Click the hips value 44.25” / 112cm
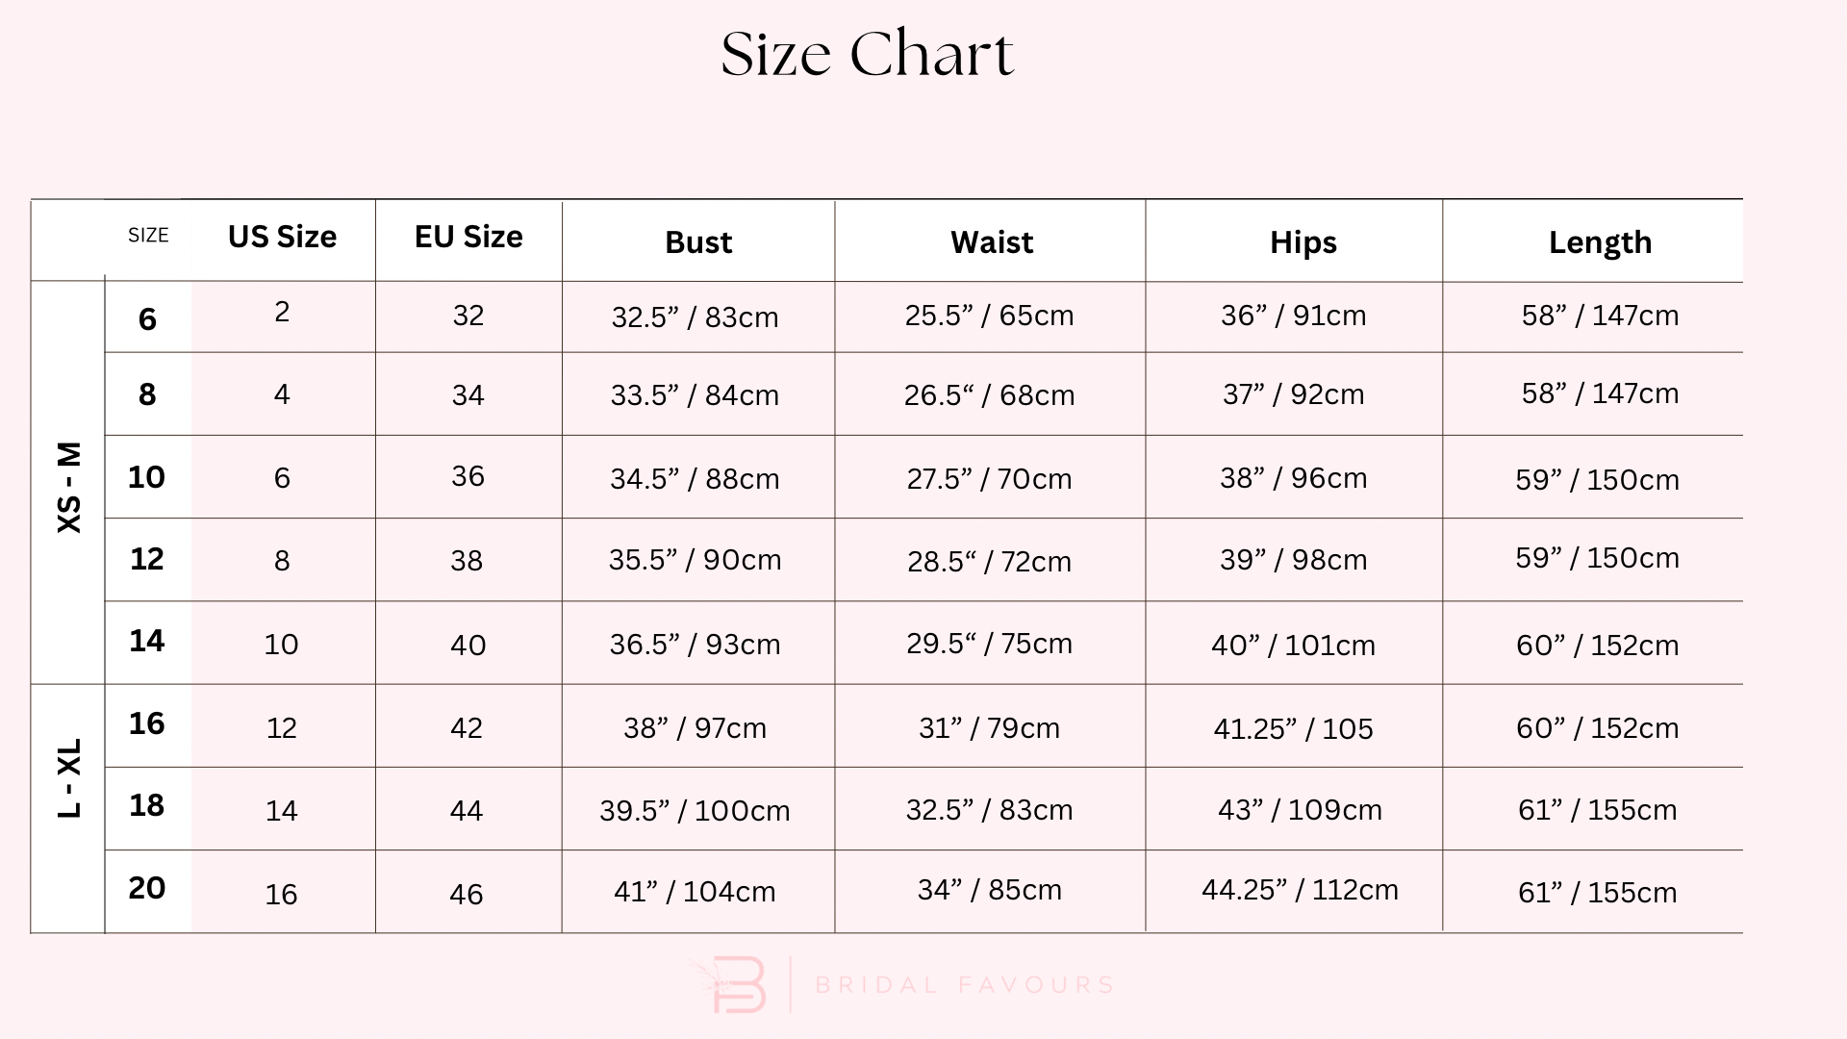 pos(1300,890)
